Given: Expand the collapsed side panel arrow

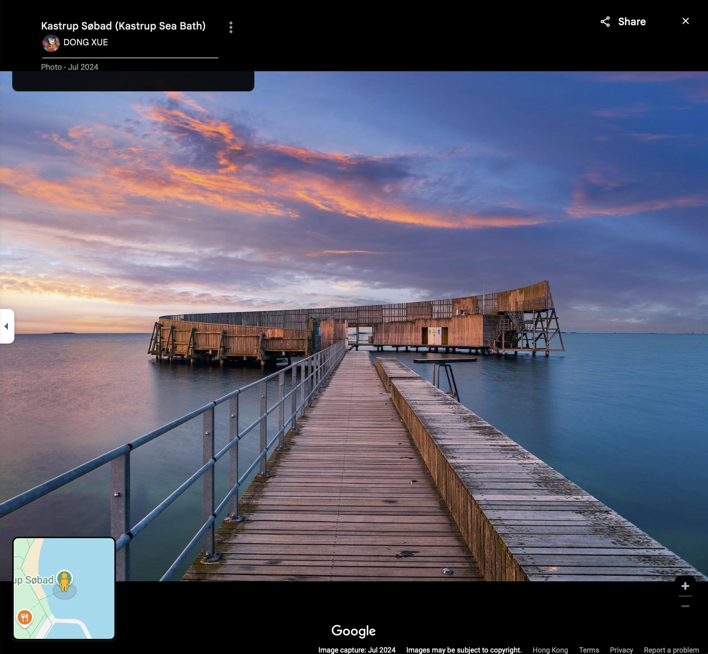Looking at the screenshot, I should 6,326.
